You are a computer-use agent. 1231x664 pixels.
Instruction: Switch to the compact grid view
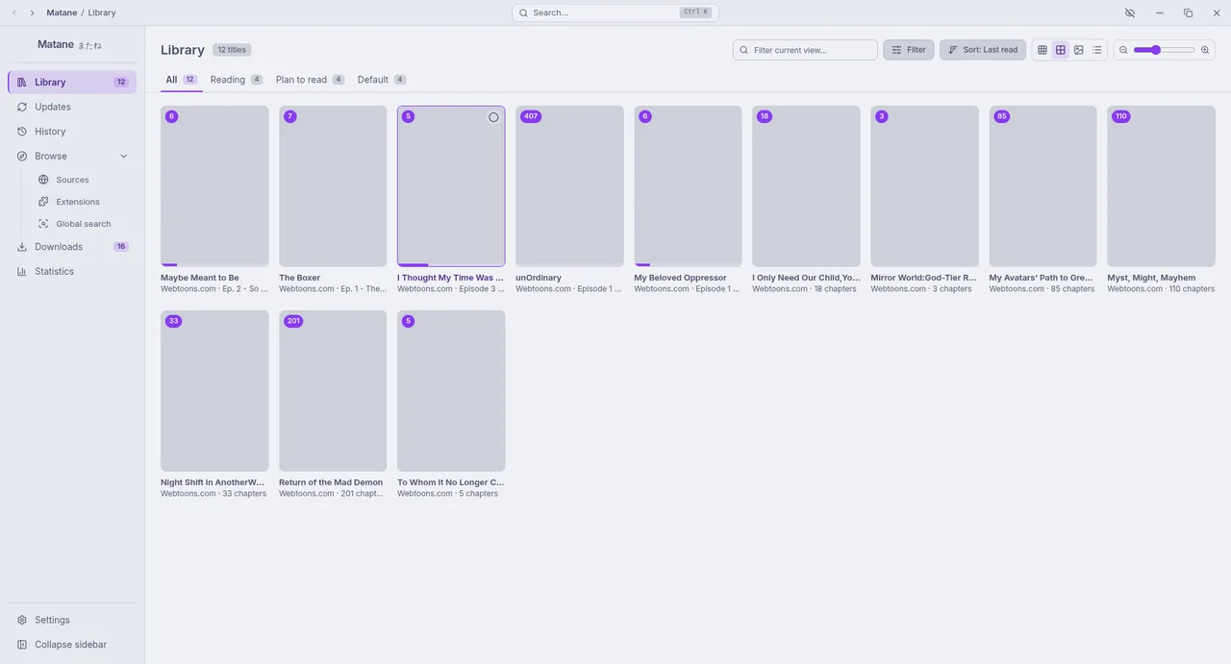[1043, 50]
